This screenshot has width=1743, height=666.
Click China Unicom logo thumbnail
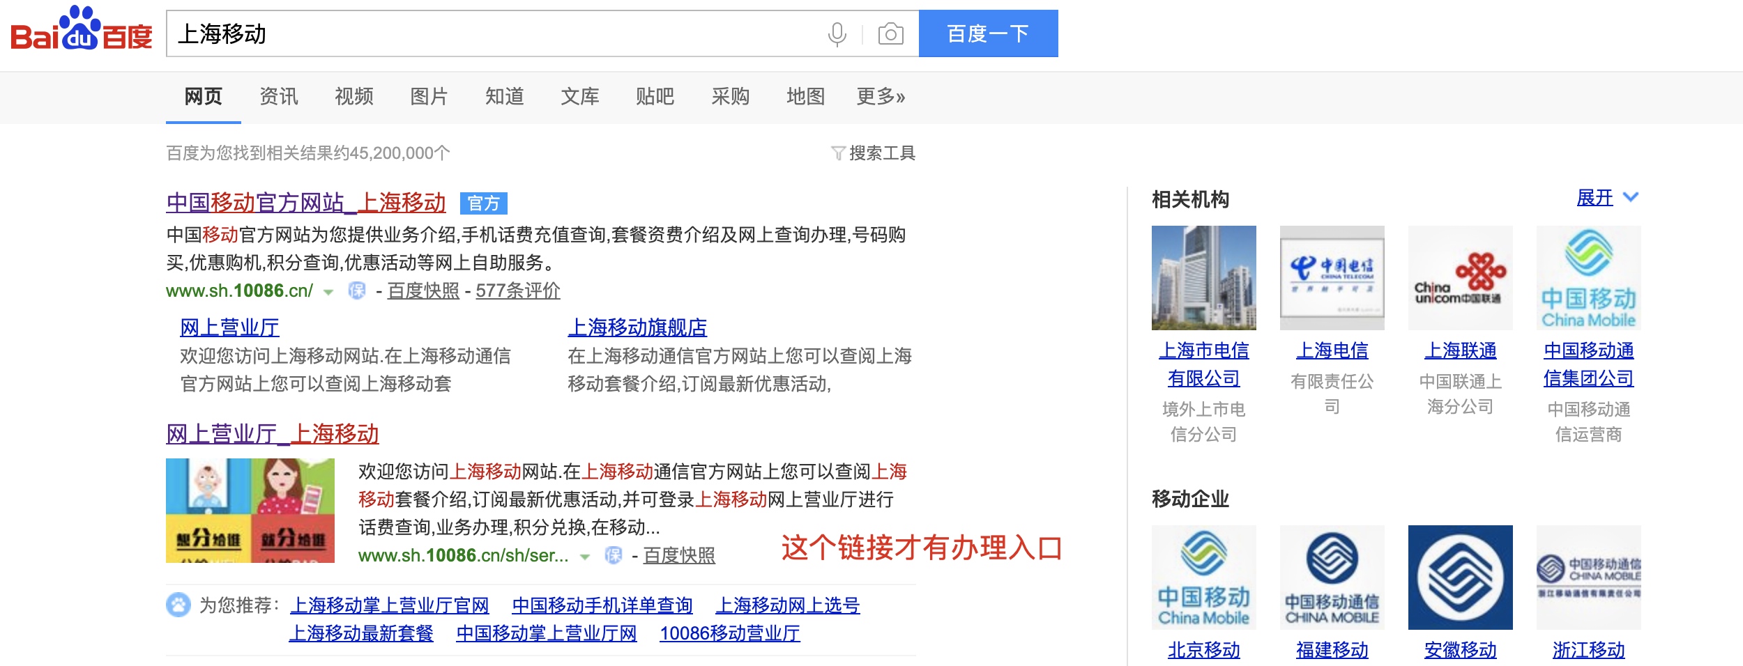click(1461, 278)
